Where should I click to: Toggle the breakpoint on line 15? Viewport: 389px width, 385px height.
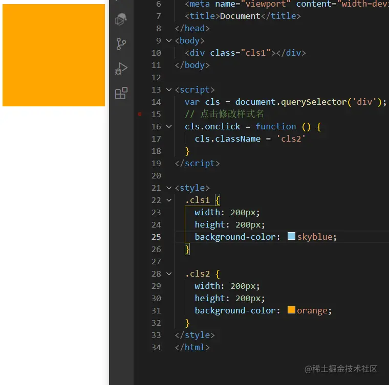[140, 114]
